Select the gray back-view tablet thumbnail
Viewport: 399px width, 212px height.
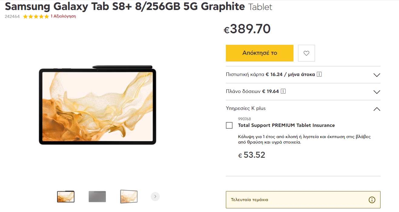pyautogui.click(x=97, y=197)
